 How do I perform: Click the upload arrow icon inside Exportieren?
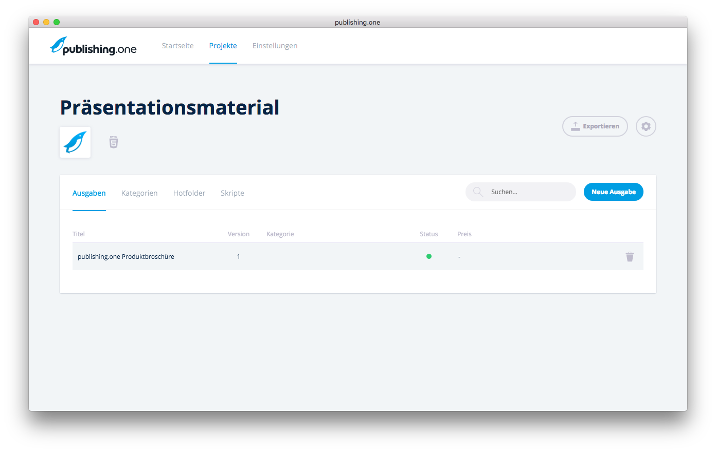pos(576,126)
